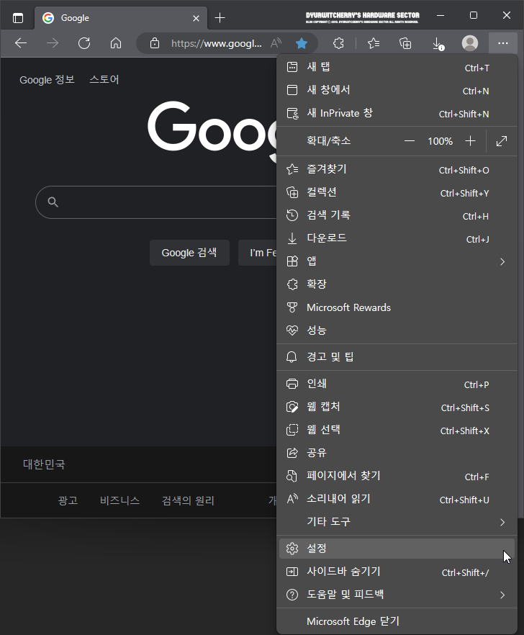This screenshot has height=635, width=524.
Task: Select 인쇄 print entry
Action: pyautogui.click(x=397, y=384)
